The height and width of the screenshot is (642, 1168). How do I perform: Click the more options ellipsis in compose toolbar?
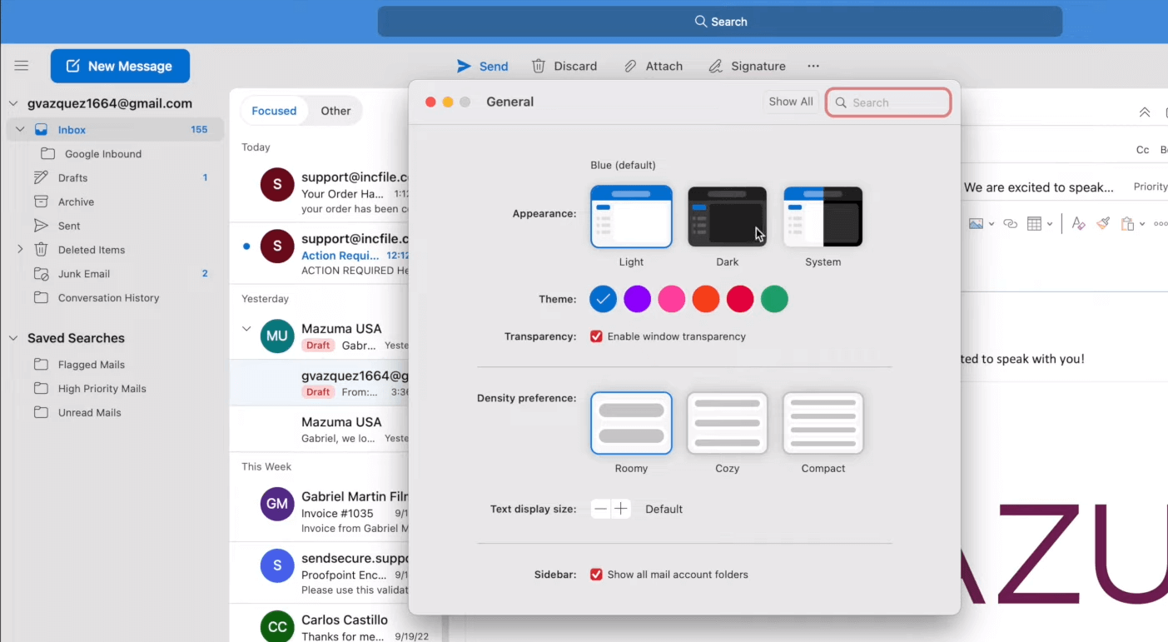[813, 66]
